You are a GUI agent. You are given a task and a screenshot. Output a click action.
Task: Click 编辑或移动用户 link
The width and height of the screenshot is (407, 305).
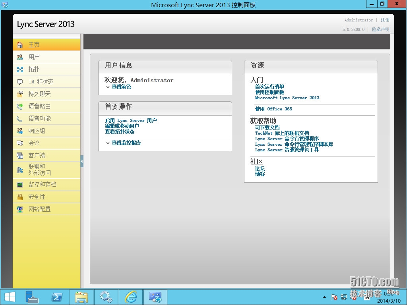[x=122, y=126]
